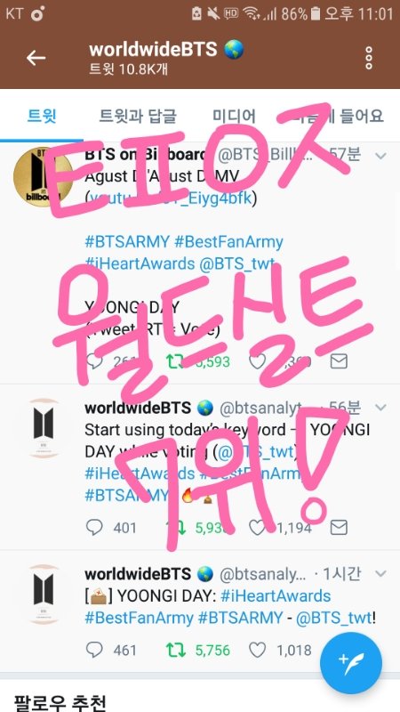This screenshot has width=400, height=712.
Task: Like the tweet with 1,018 likes
Action: (258, 651)
